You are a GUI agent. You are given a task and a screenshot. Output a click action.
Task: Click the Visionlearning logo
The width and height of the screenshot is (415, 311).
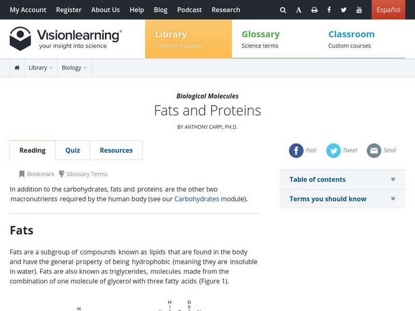(66, 39)
